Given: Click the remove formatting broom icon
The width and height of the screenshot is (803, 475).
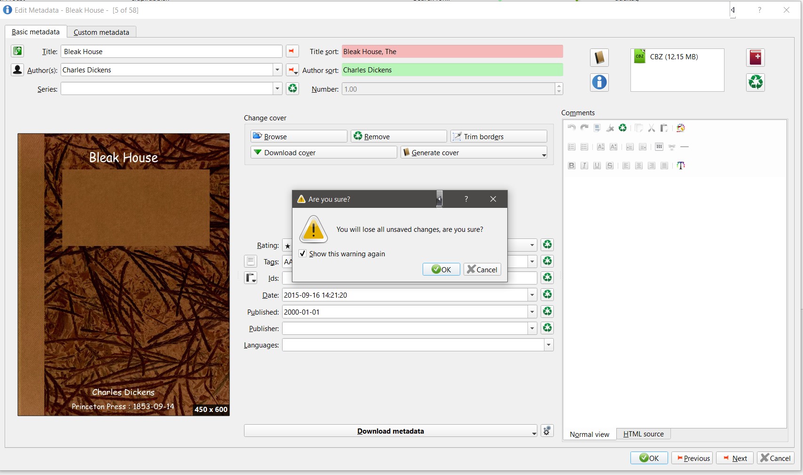Looking at the screenshot, I should (x=610, y=128).
